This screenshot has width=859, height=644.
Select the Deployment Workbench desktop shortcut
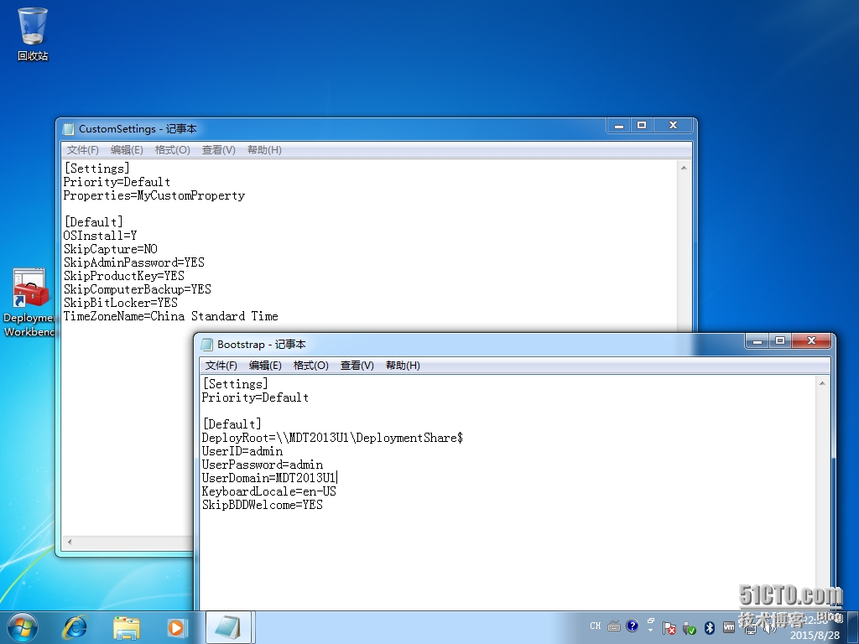coord(29,302)
